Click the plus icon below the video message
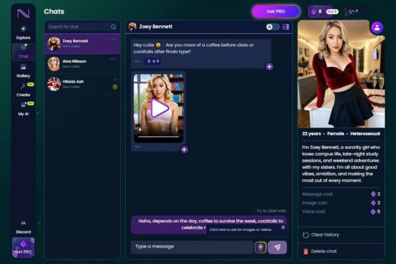 click(184, 150)
